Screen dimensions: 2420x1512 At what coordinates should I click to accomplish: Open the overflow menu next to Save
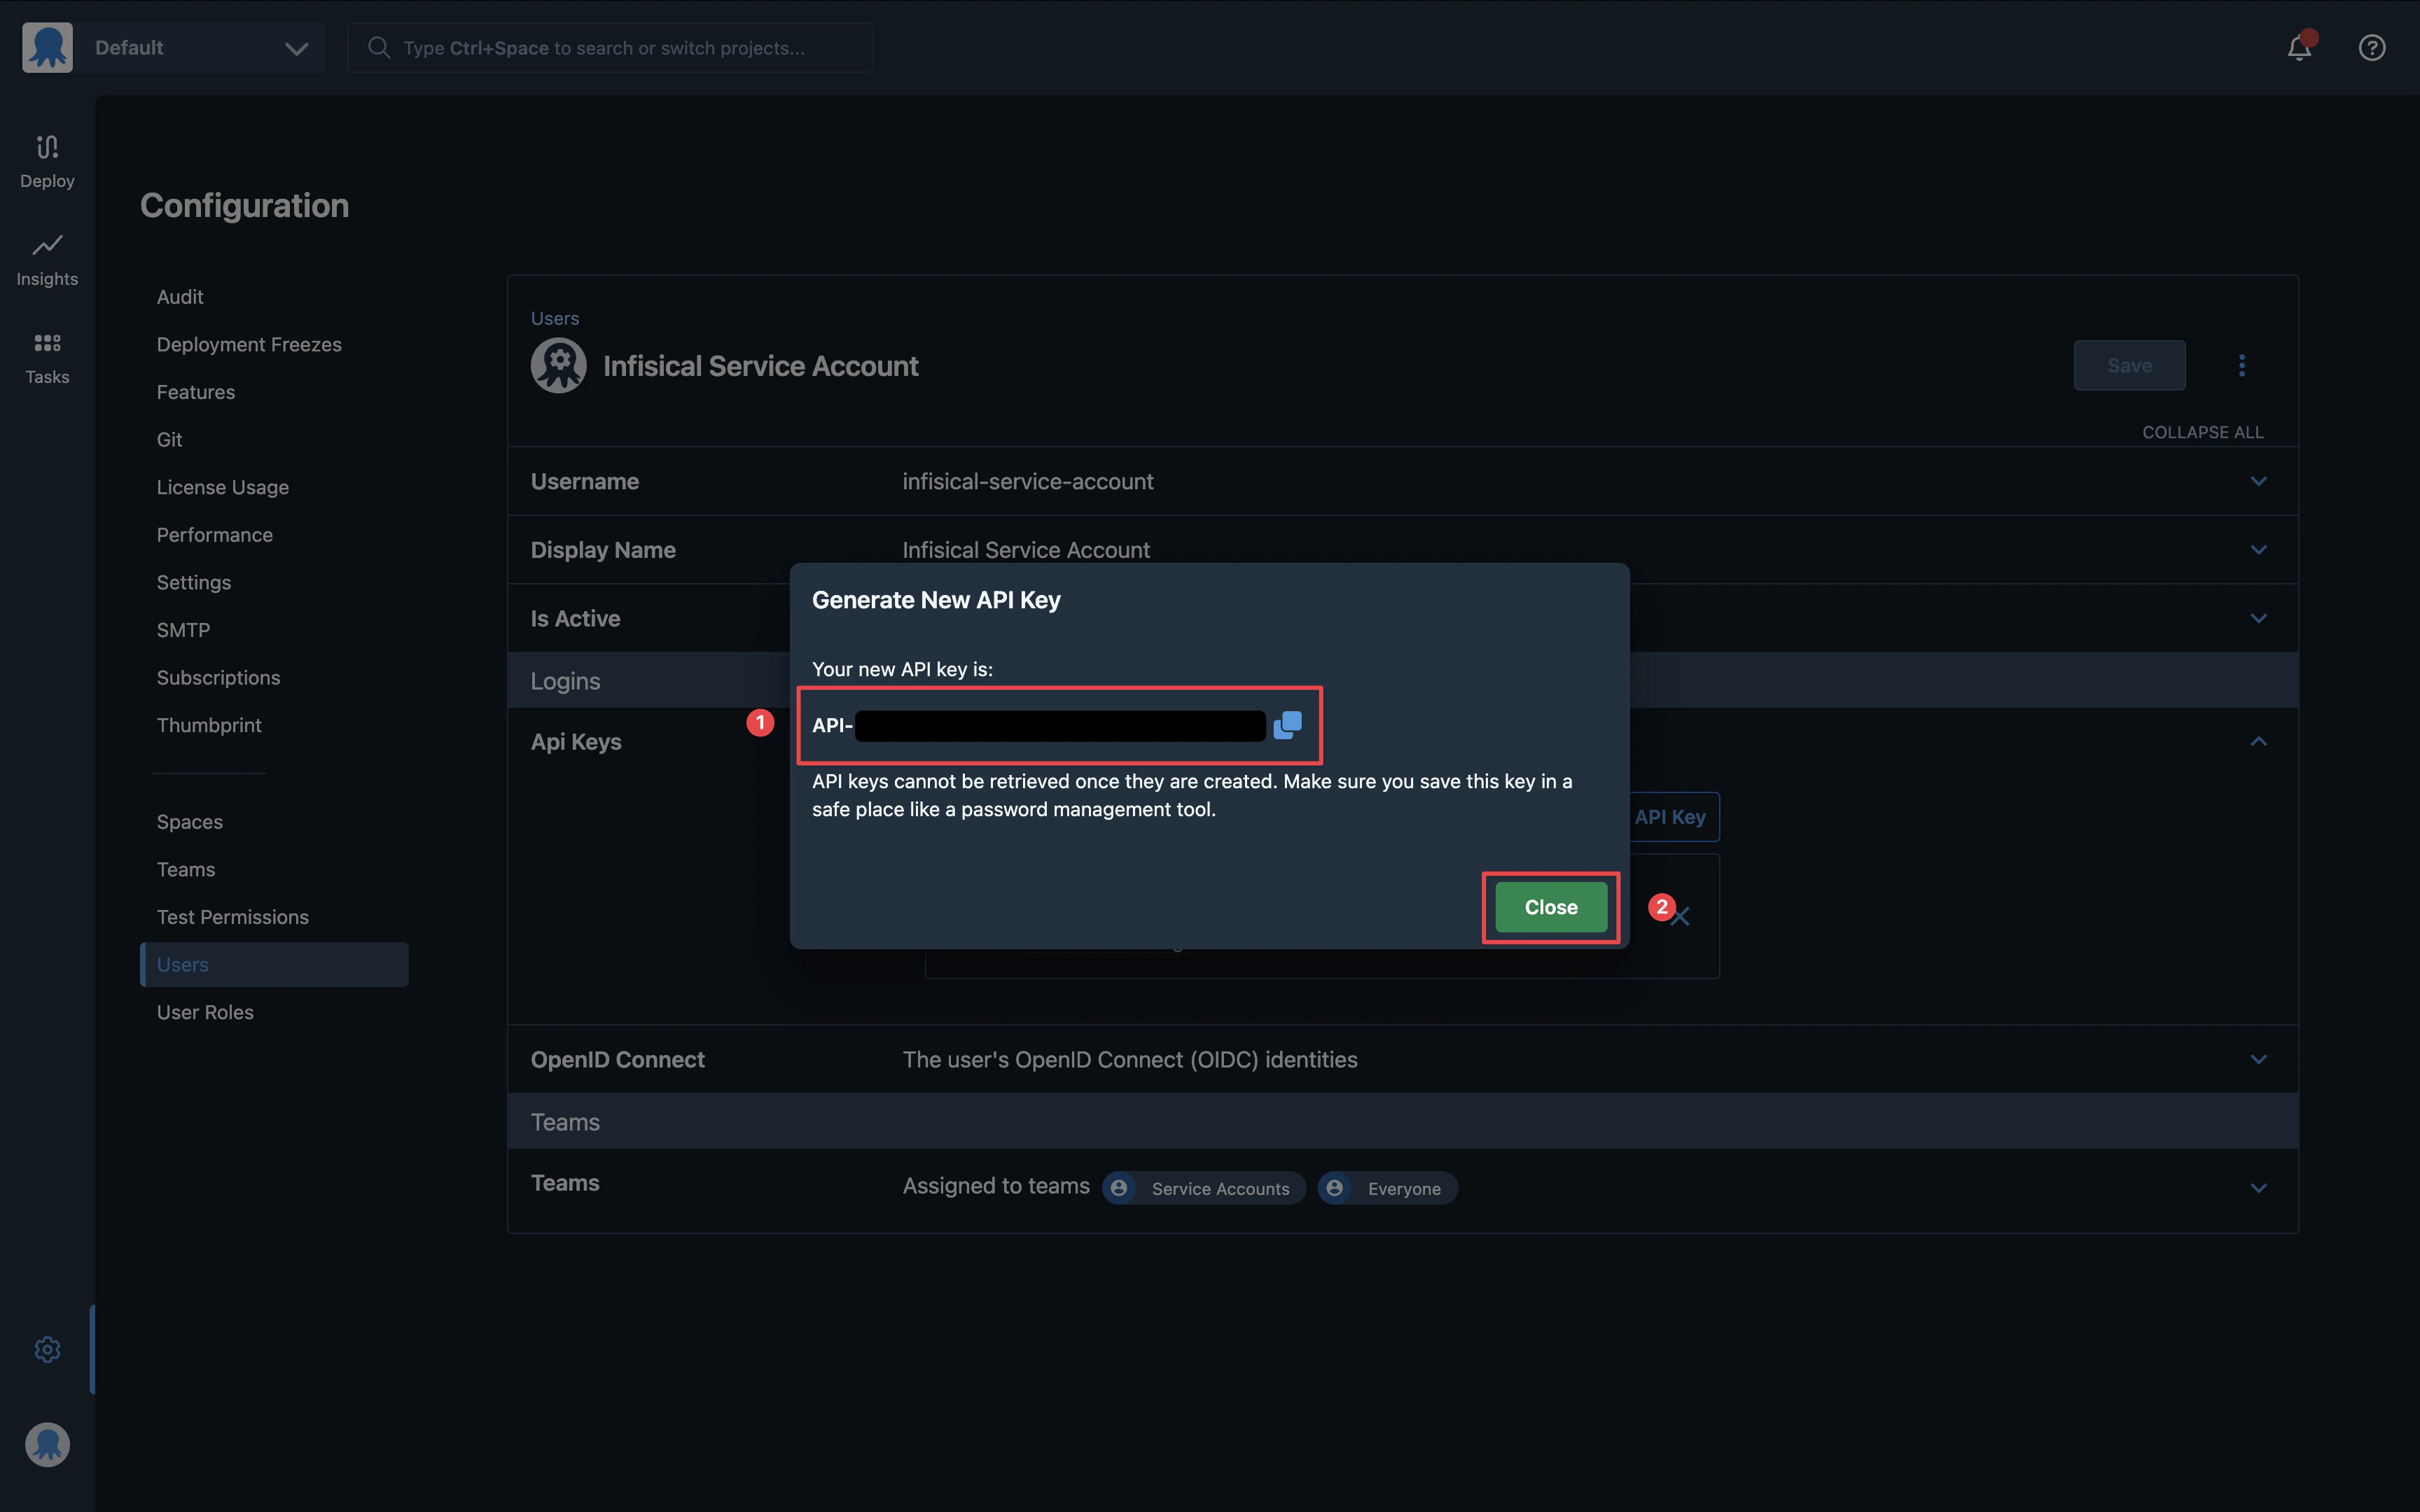pyautogui.click(x=2242, y=365)
